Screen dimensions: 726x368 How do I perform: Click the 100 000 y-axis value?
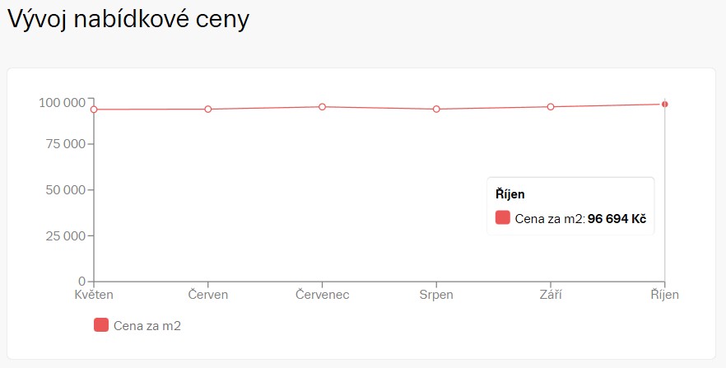62,102
